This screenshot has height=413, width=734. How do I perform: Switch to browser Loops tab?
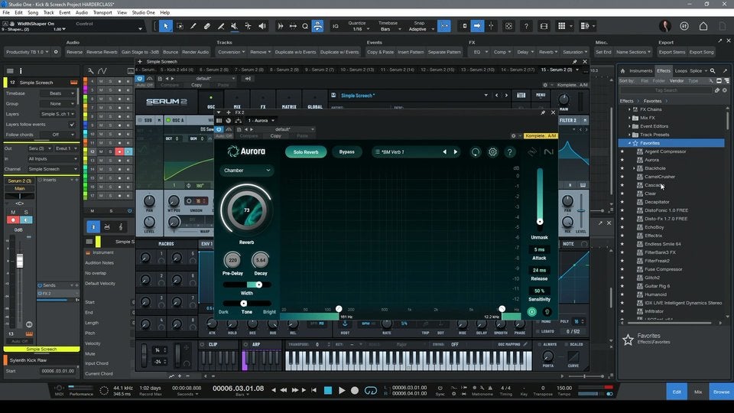tap(681, 70)
